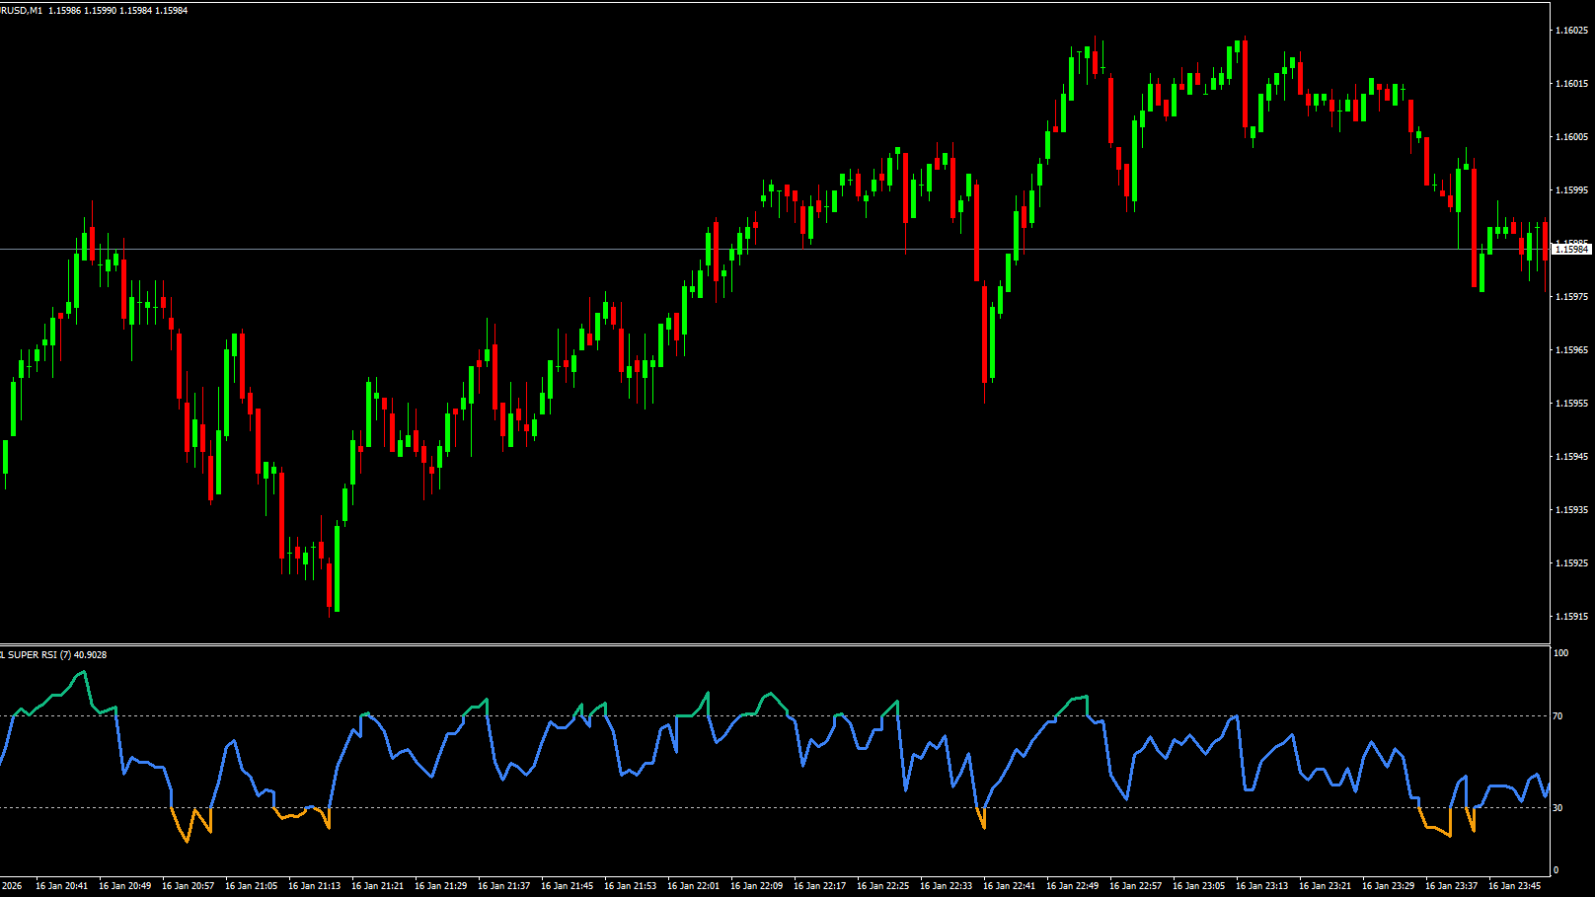The image size is (1595, 897).
Task: Click the 16 Jan 21:13 time label
Action: tap(314, 886)
